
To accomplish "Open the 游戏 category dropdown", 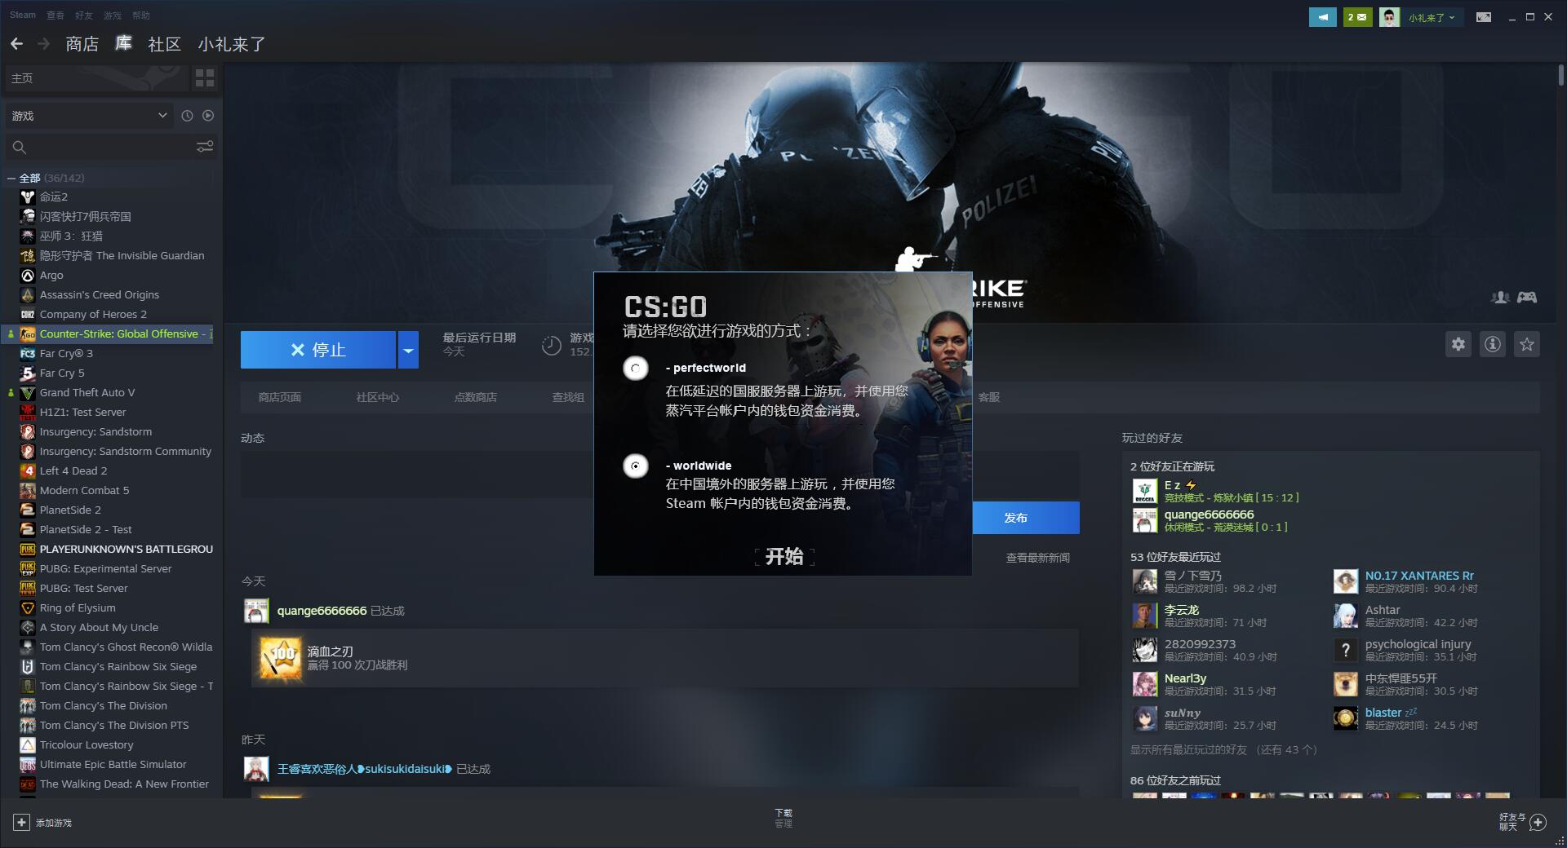I will click(90, 116).
